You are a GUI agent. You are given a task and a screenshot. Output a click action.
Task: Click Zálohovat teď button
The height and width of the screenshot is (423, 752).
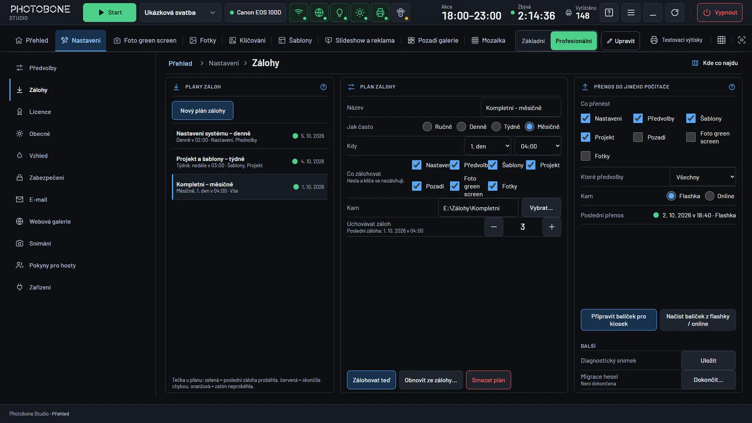pos(371,380)
